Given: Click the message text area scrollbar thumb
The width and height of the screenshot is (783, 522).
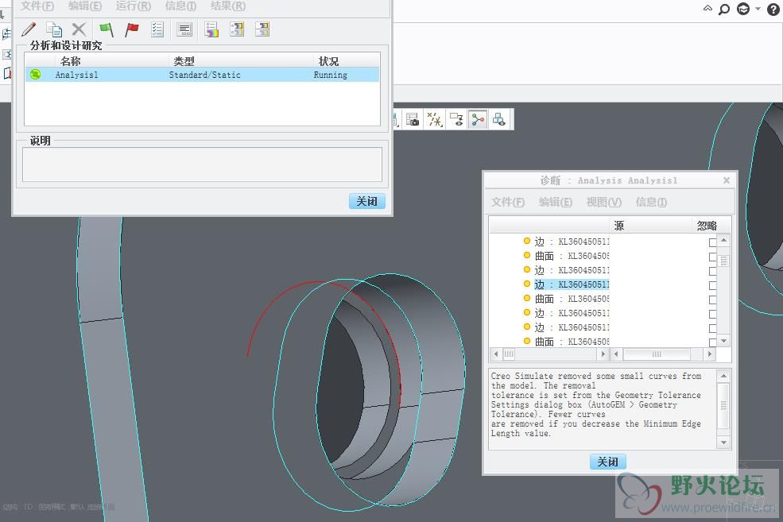Looking at the screenshot, I should [723, 405].
